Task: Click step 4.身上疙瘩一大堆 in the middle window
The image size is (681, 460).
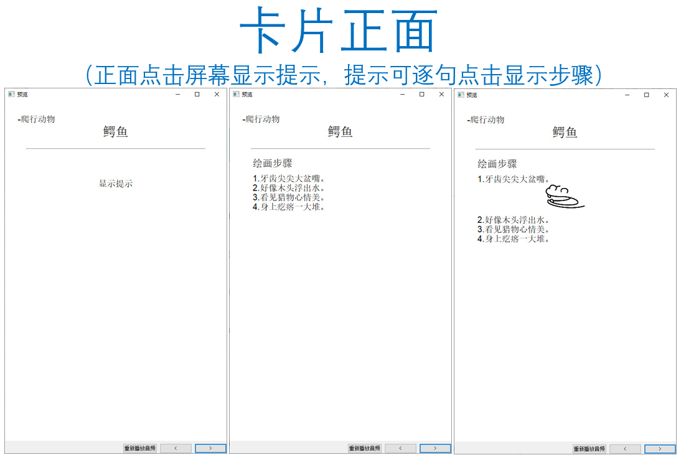Action: click(x=289, y=207)
